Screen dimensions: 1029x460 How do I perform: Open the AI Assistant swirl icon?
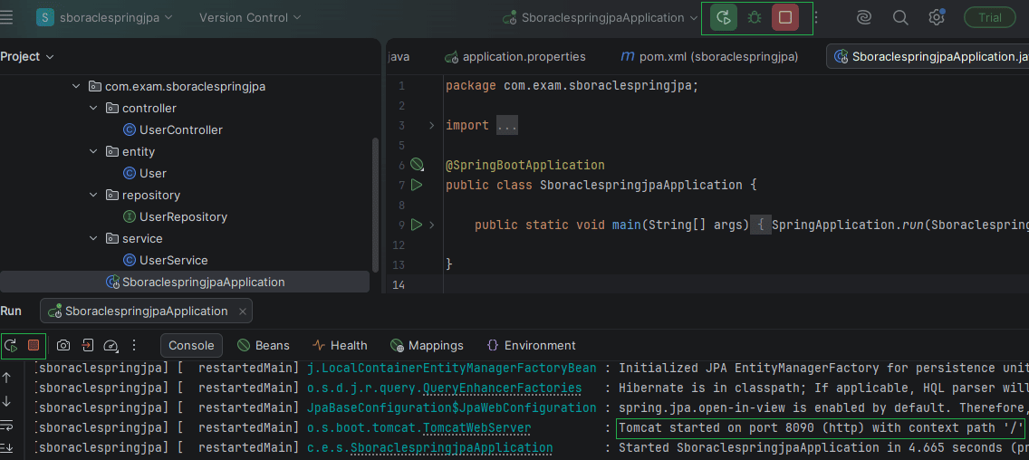(864, 18)
